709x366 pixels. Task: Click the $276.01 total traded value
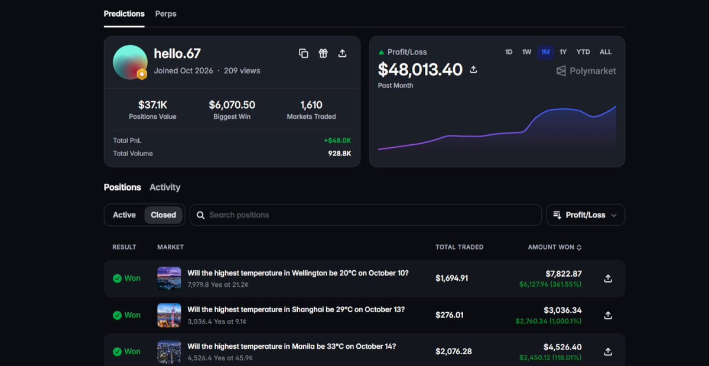pyautogui.click(x=450, y=315)
